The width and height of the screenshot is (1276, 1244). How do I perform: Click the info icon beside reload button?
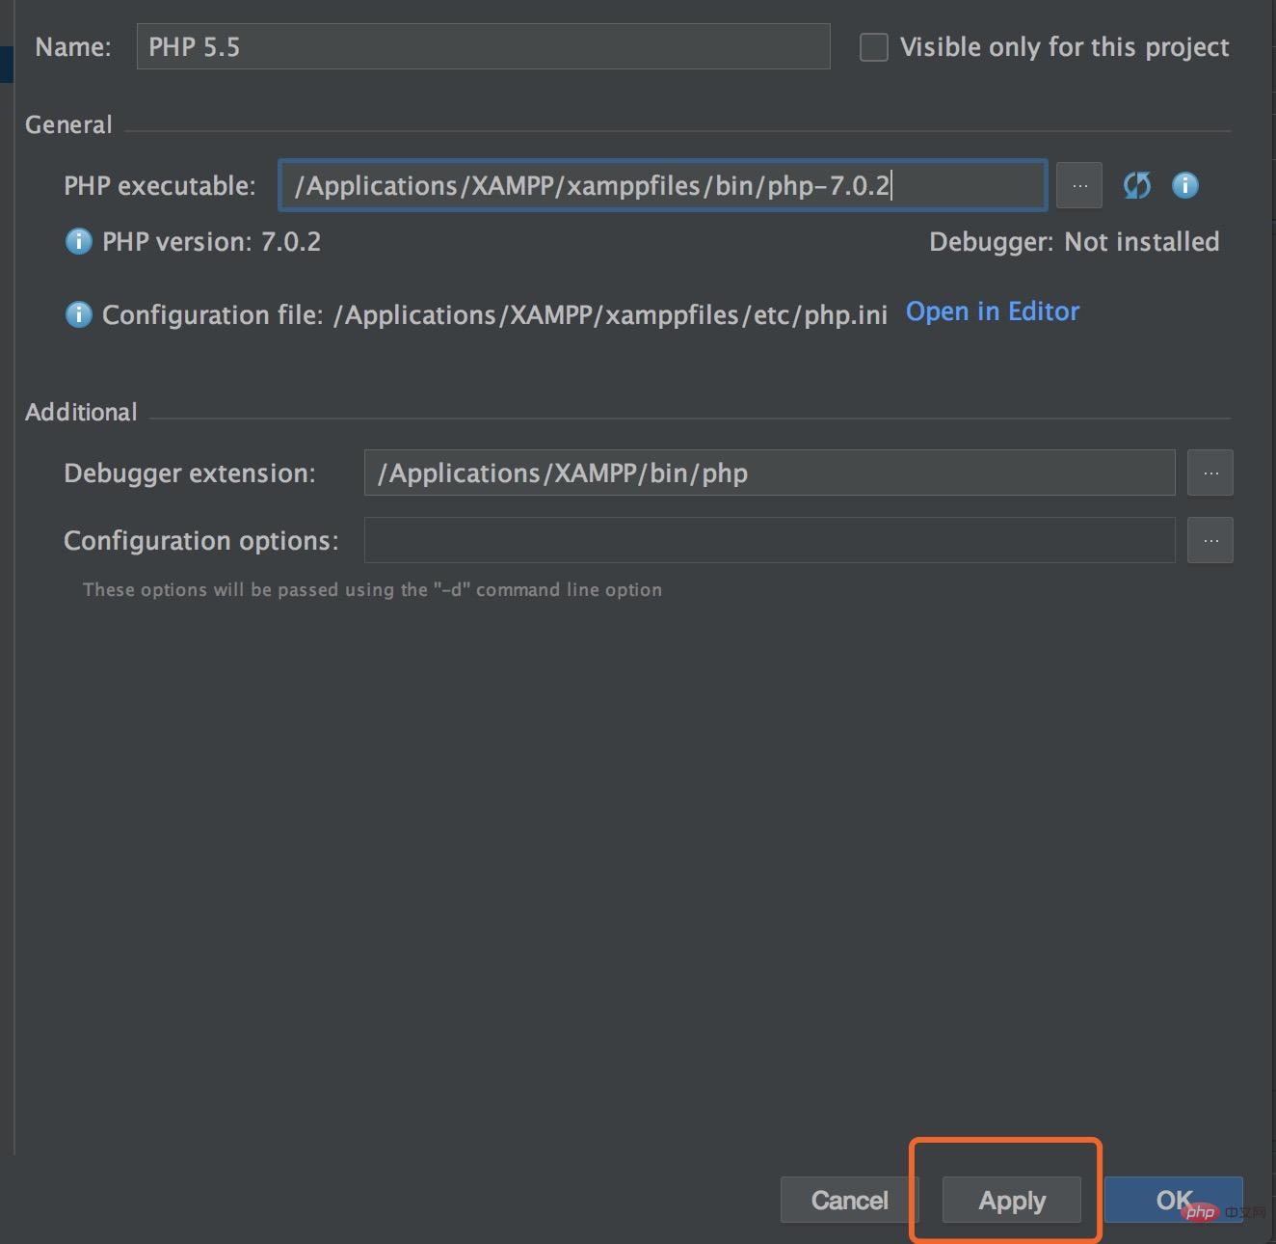pyautogui.click(x=1184, y=185)
